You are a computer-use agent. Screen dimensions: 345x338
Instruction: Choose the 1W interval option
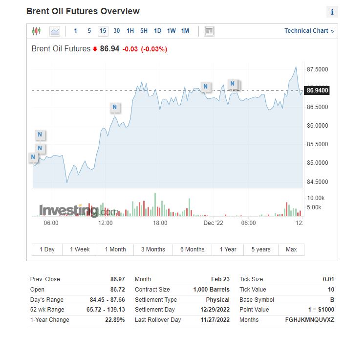(x=171, y=31)
